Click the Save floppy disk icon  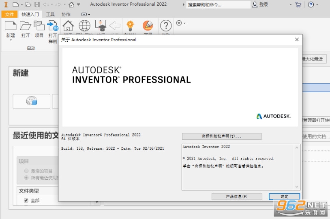(37, 4)
